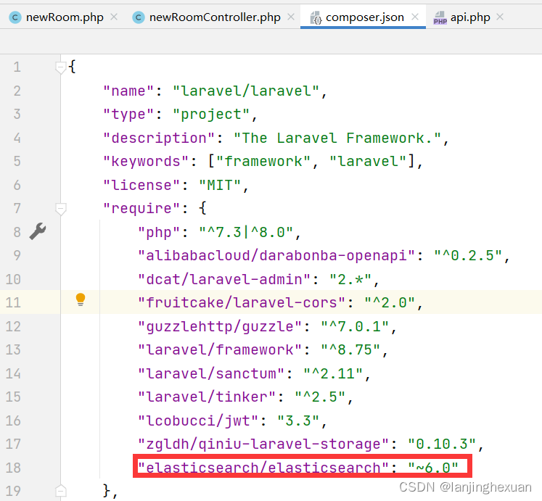Click "The Laravel Framework." string

337,138
